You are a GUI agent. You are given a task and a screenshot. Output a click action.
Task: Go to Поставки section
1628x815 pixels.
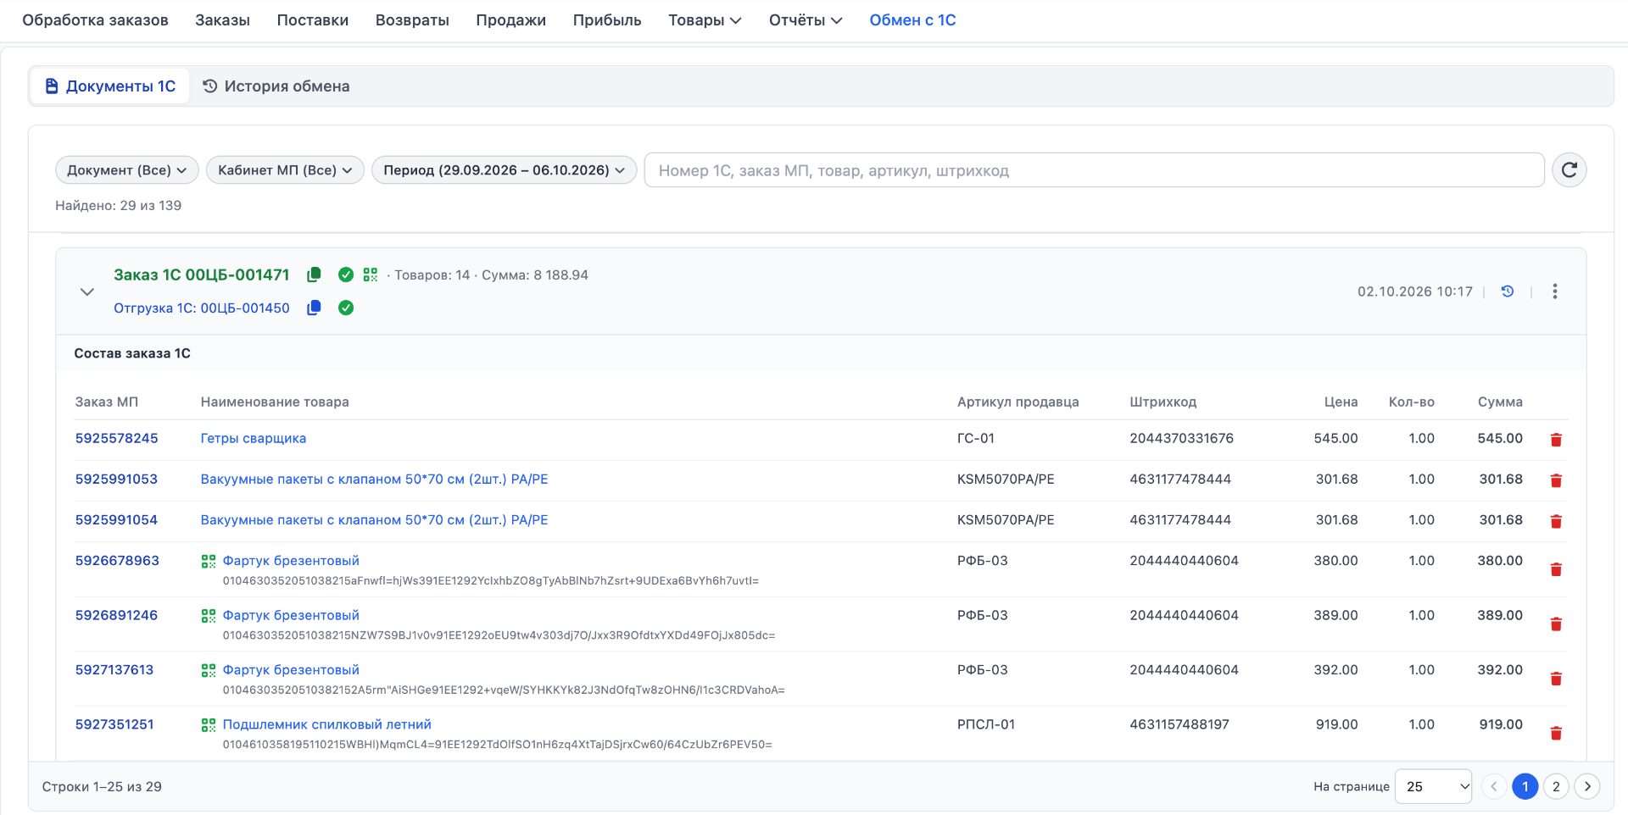[313, 20]
